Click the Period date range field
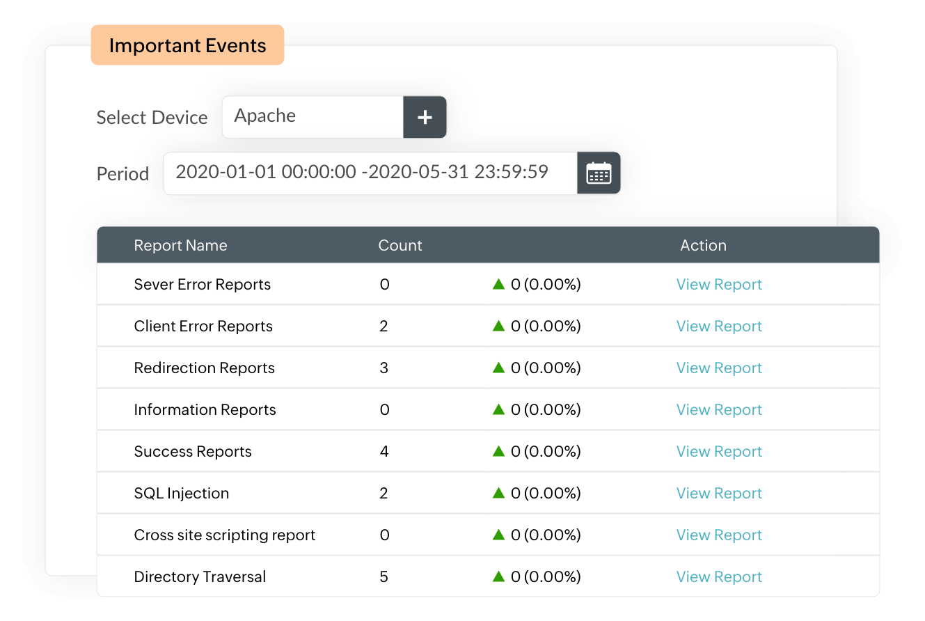925x621 pixels. [370, 173]
